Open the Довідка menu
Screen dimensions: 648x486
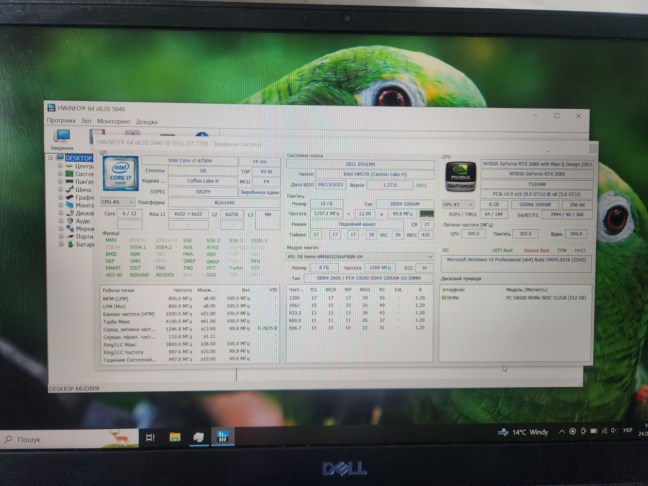pos(147,122)
